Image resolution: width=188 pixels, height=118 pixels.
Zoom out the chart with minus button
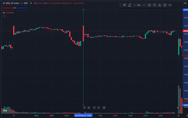[x=84, y=108]
